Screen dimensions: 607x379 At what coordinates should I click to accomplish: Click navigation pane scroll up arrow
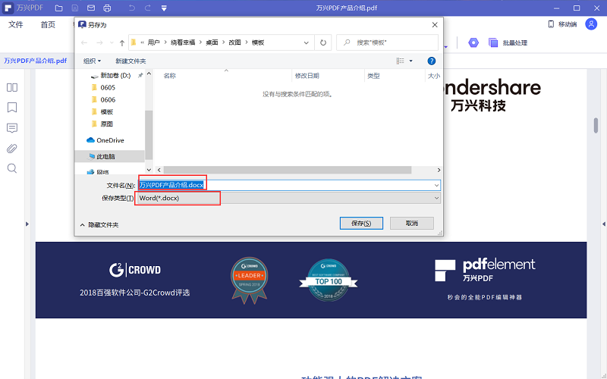click(x=149, y=74)
